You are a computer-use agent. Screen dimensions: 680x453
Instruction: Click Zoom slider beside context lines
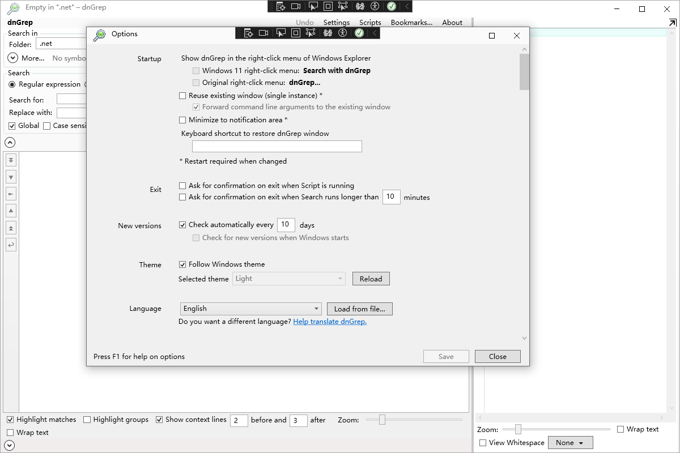414,420
